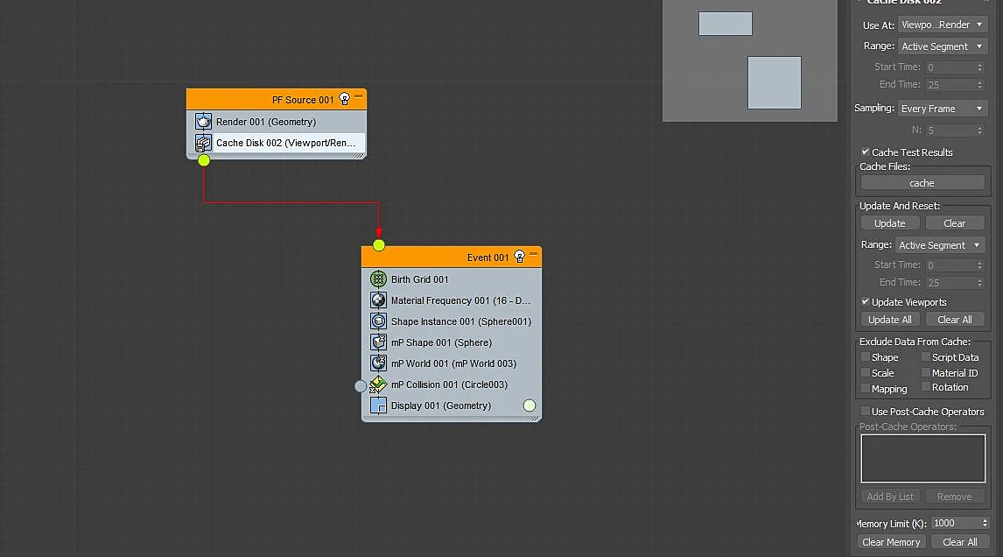Click the Cache Disk 002 operator icon
The width and height of the screenshot is (1003, 557).
point(203,143)
